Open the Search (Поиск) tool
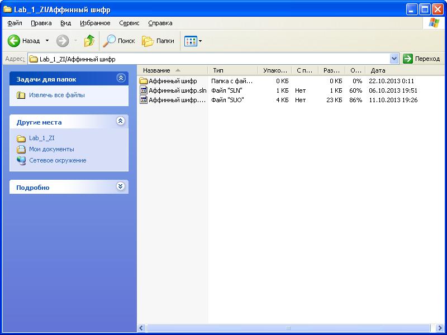447x335 pixels. 119,41
